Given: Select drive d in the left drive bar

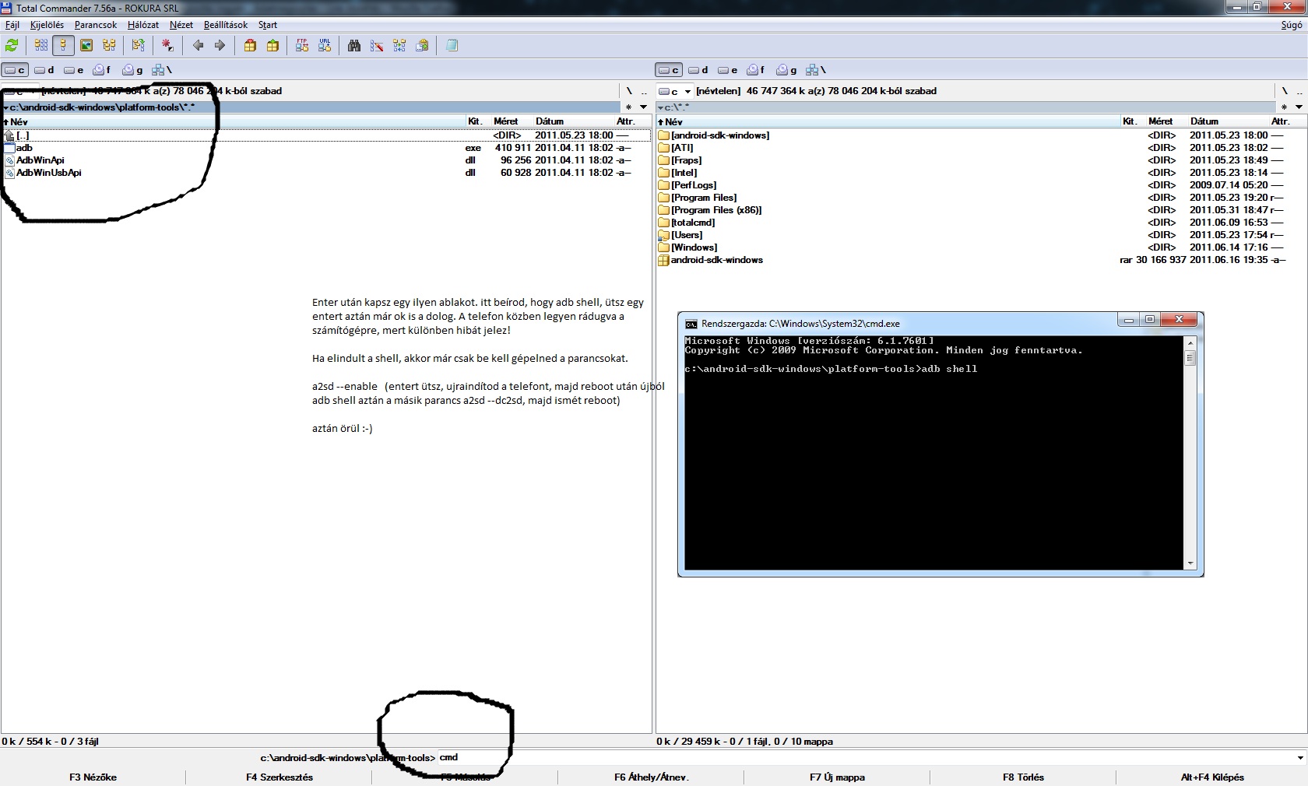Looking at the screenshot, I should [x=44, y=70].
